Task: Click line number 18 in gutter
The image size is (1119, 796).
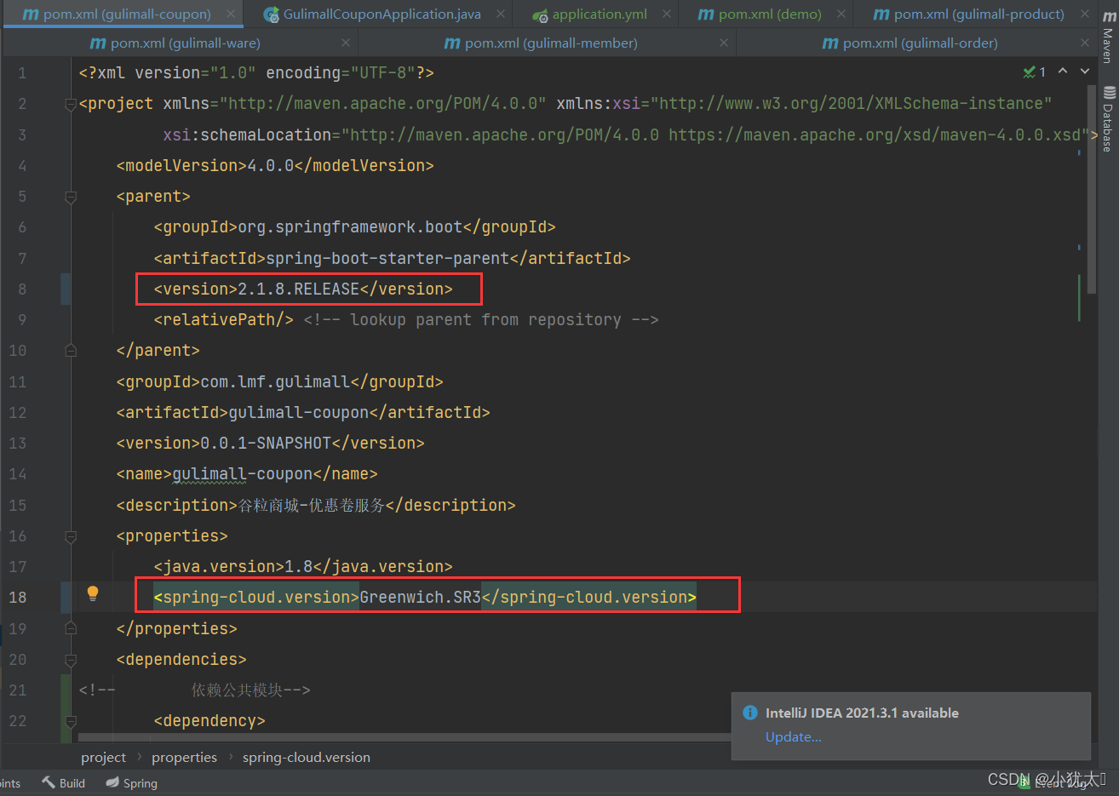Action: click(x=18, y=598)
